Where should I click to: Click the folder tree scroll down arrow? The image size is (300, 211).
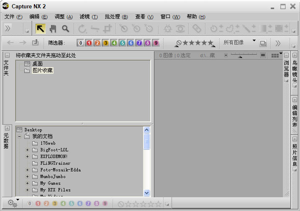(x=146, y=193)
